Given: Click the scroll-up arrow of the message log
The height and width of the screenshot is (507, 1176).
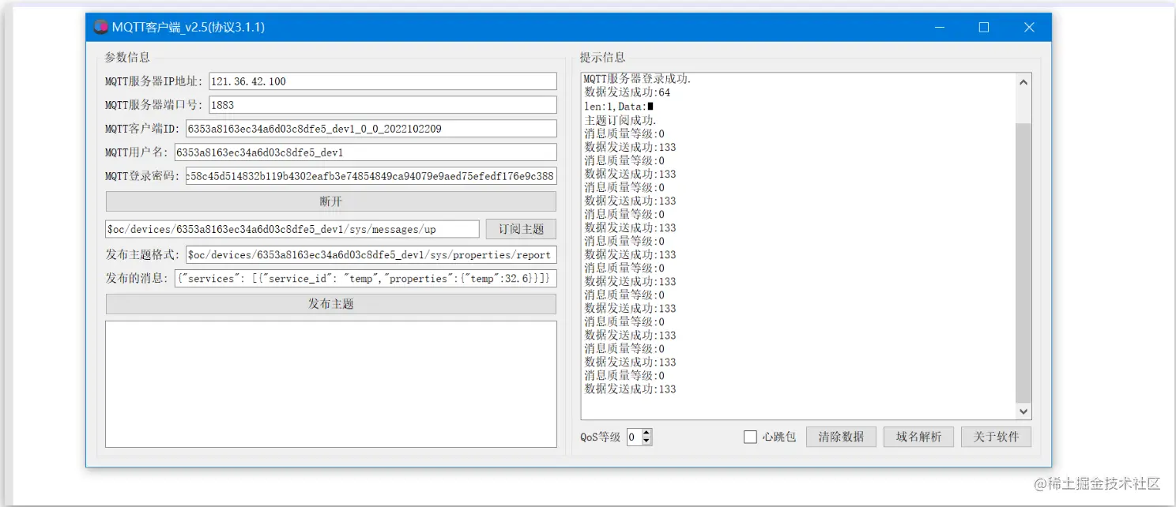Looking at the screenshot, I should click(1023, 80).
